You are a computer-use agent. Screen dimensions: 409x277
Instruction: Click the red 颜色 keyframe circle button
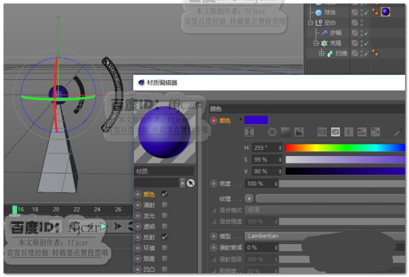[214, 120]
